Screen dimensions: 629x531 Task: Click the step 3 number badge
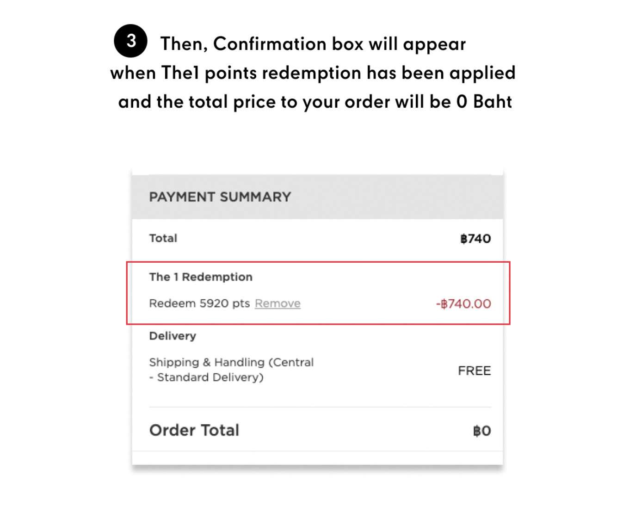coord(130,41)
